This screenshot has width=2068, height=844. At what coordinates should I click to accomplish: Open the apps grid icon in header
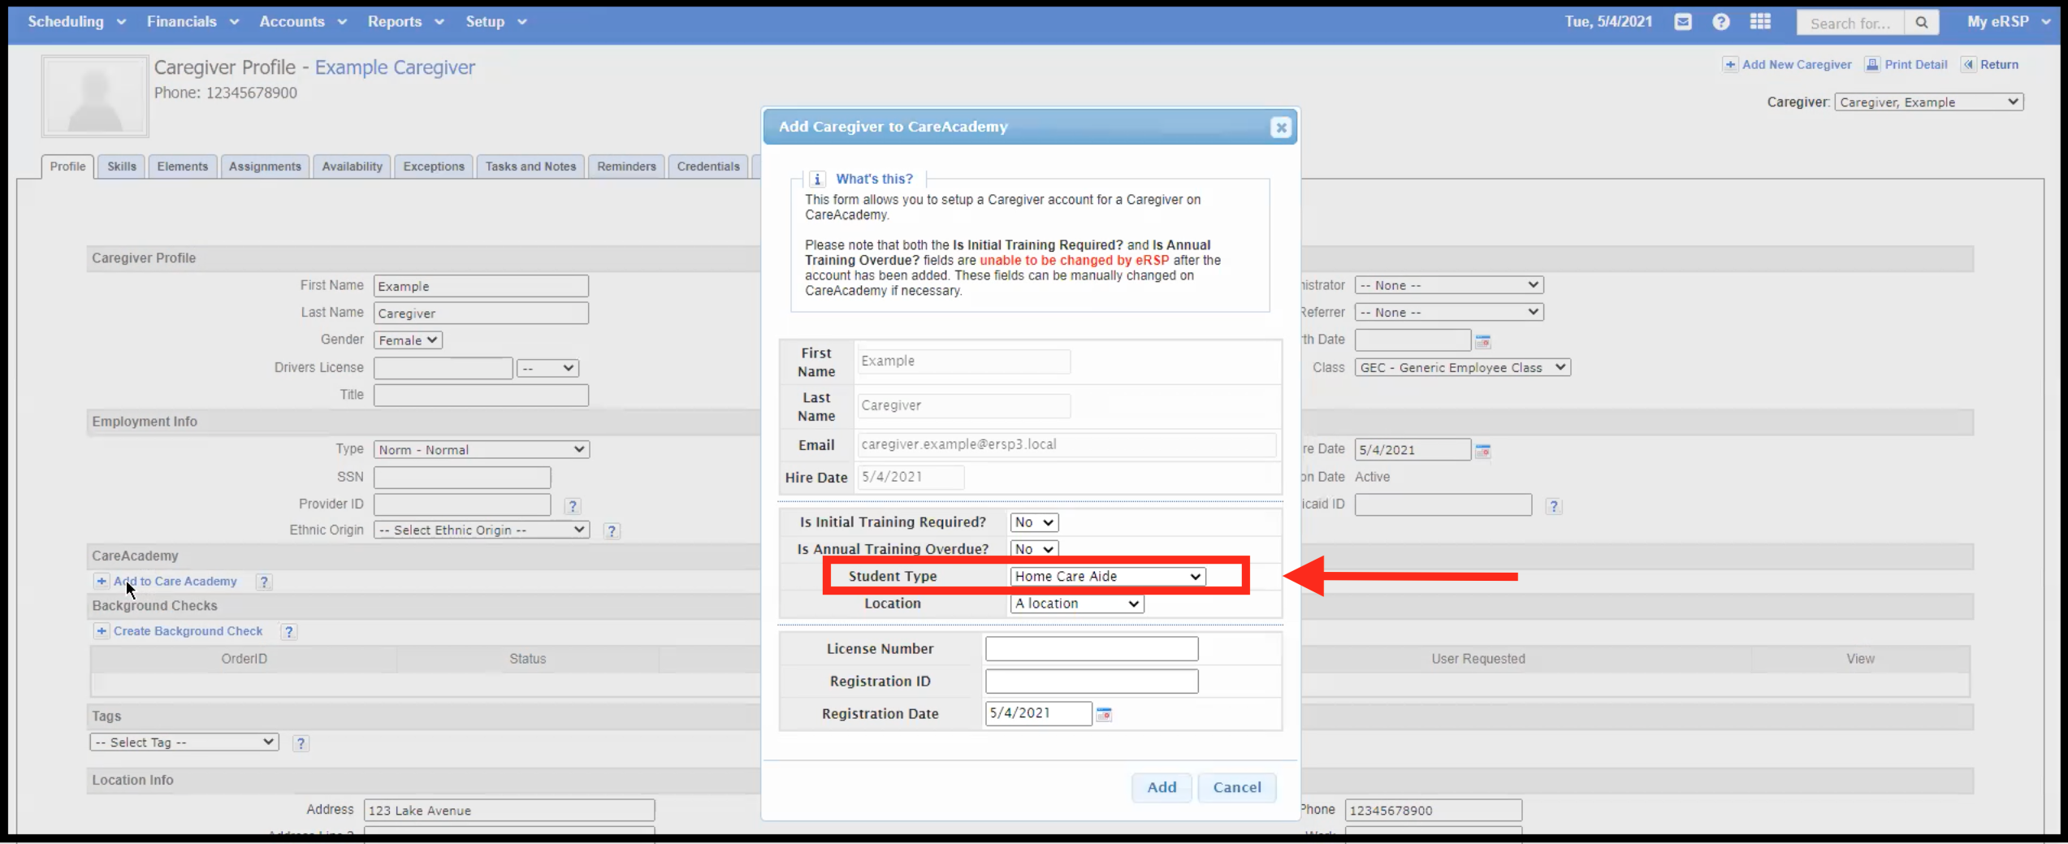1760,22
